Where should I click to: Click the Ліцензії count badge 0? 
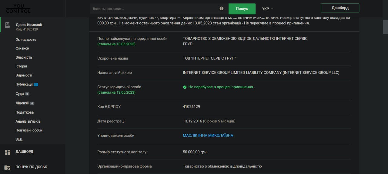[x=32, y=103]
